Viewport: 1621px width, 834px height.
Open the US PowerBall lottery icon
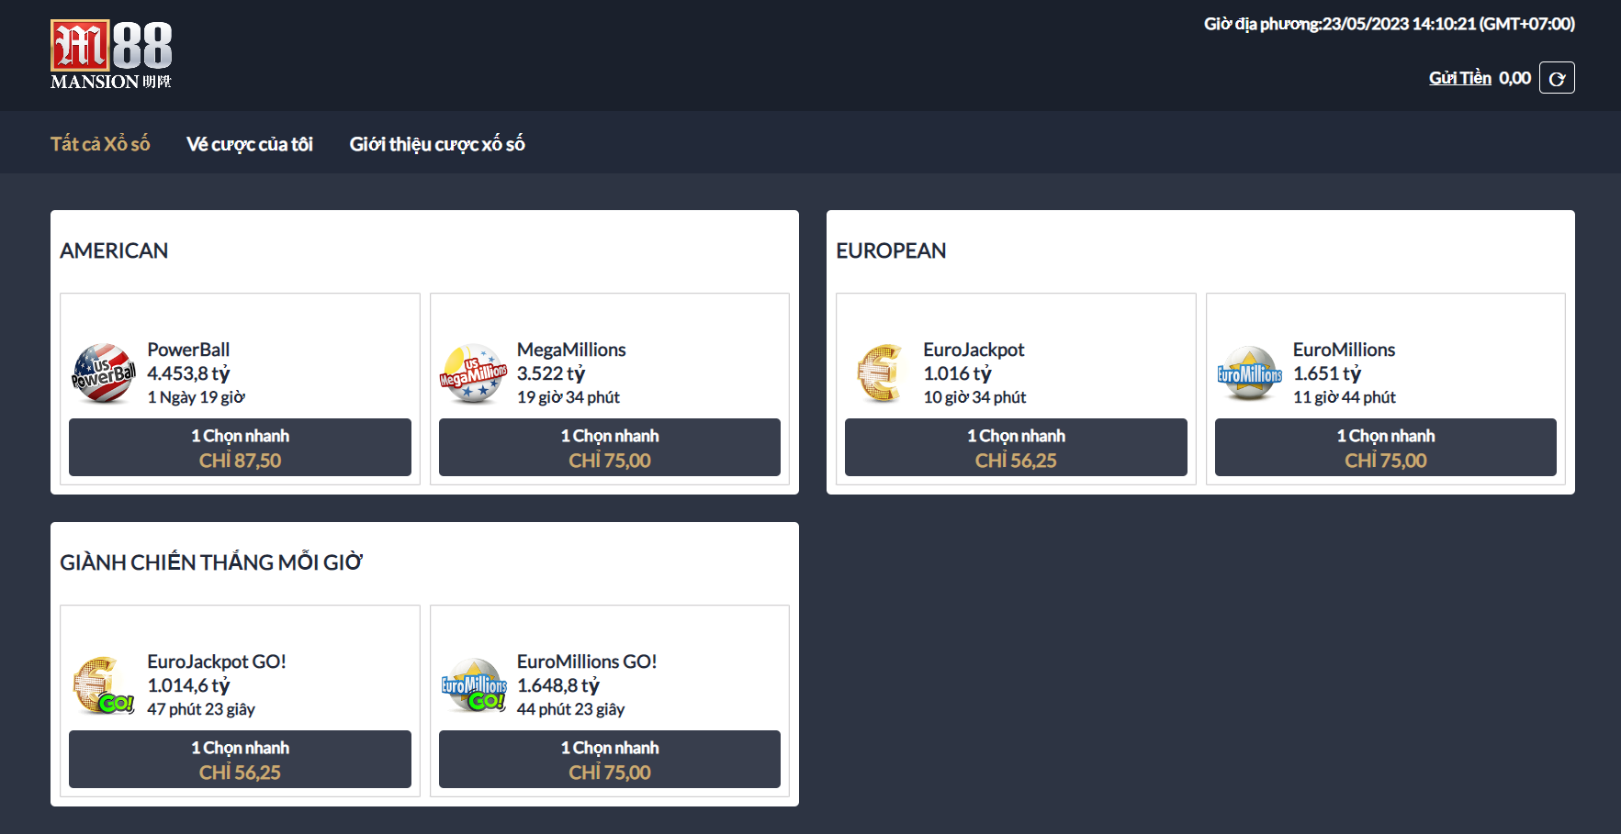(103, 373)
